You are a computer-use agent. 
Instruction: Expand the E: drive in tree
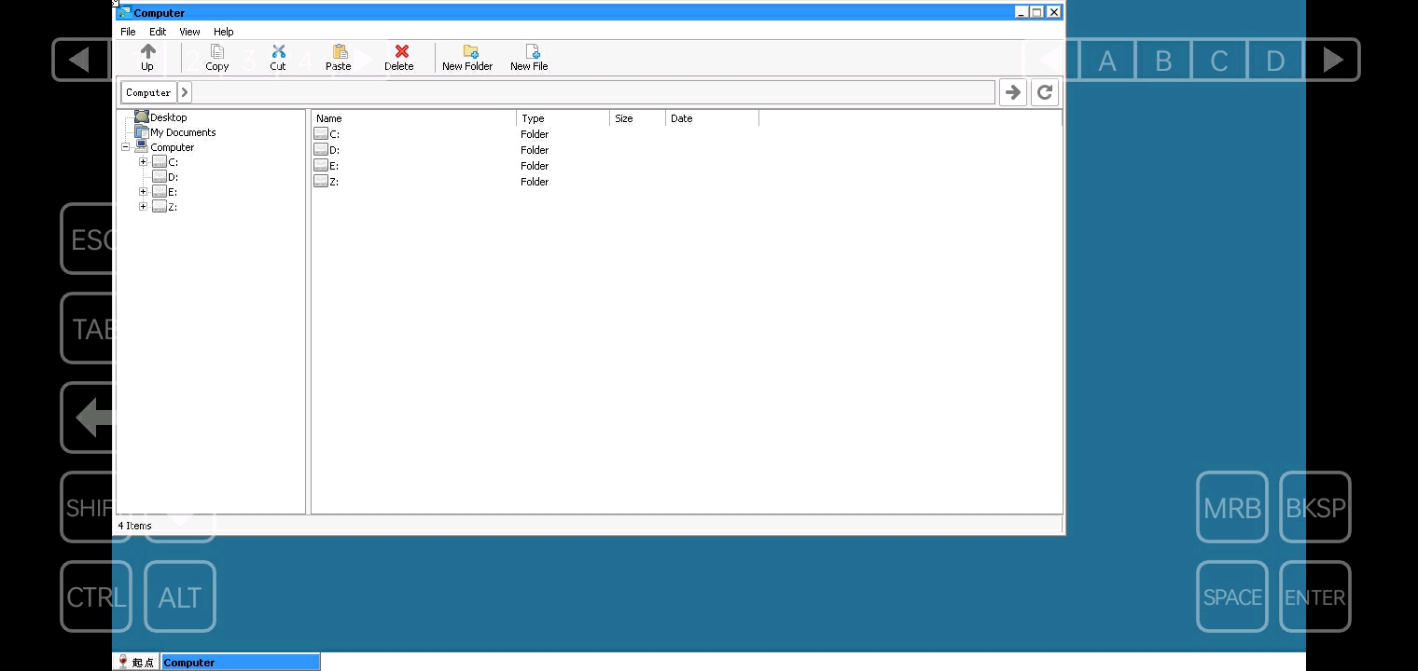(144, 192)
